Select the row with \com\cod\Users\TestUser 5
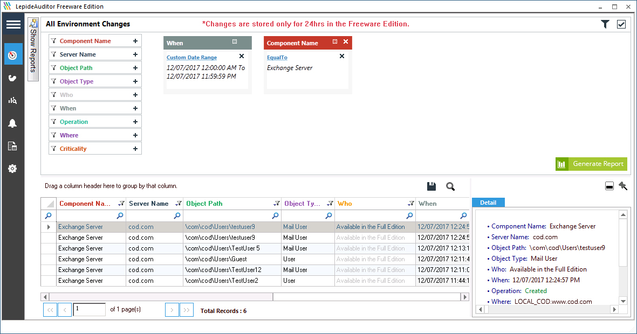 [x=255, y=248]
